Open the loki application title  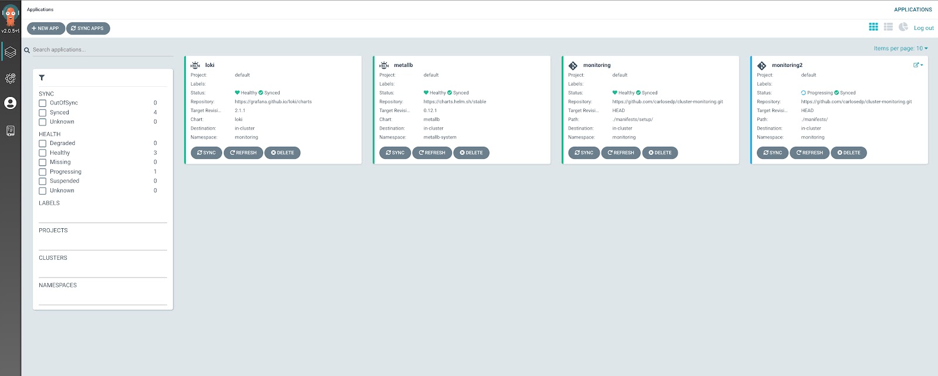pyautogui.click(x=210, y=65)
